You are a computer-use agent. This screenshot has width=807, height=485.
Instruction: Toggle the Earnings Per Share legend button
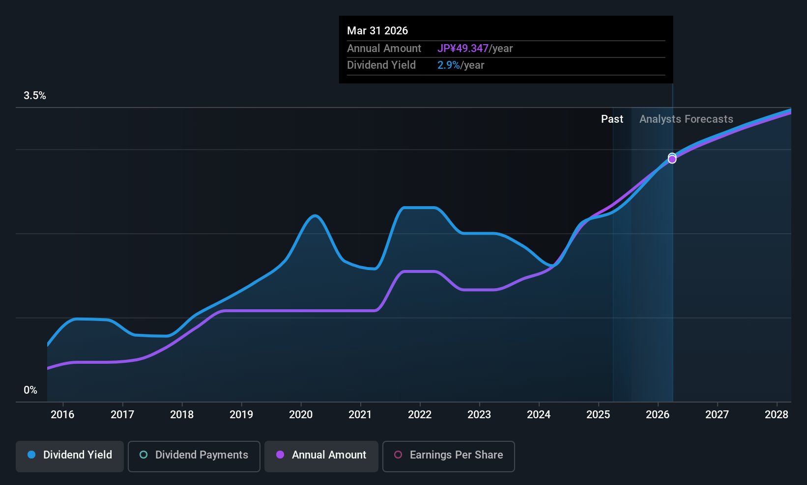pyautogui.click(x=449, y=457)
